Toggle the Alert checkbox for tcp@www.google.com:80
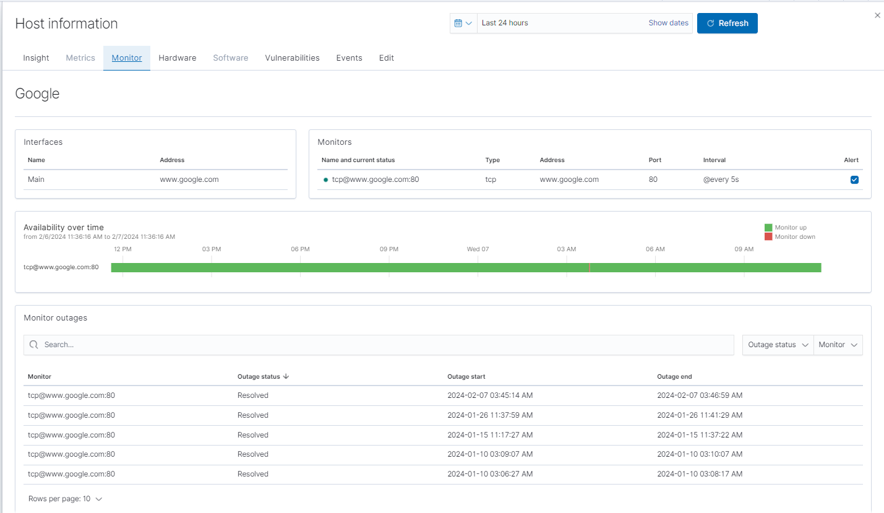This screenshot has width=884, height=513. [854, 179]
